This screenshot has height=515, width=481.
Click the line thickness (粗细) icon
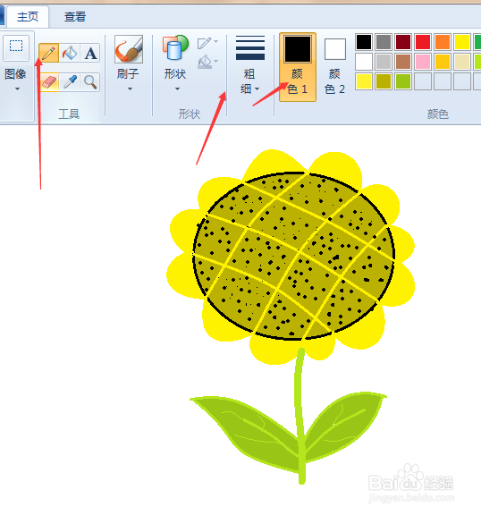point(250,48)
